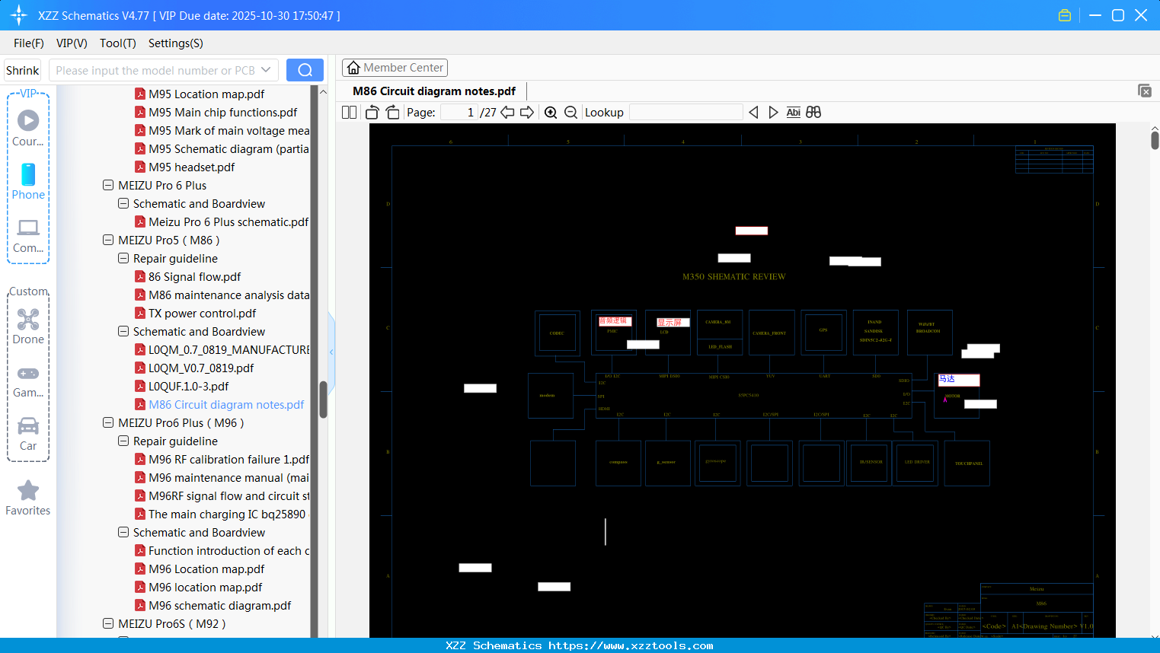Collapse the MEIZU Pro5 ( M86 ) node
Viewport: 1160px width, 653px height.
click(108, 240)
